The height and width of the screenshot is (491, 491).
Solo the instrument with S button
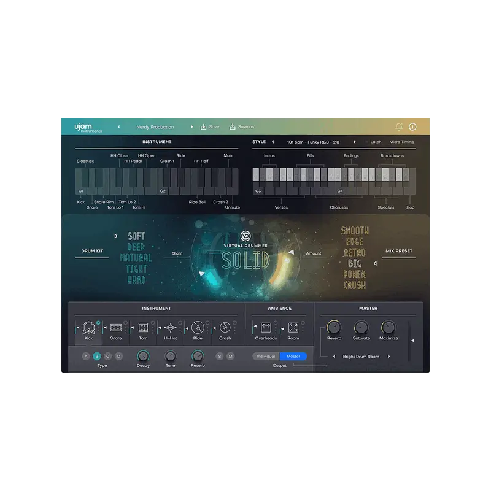(220, 357)
